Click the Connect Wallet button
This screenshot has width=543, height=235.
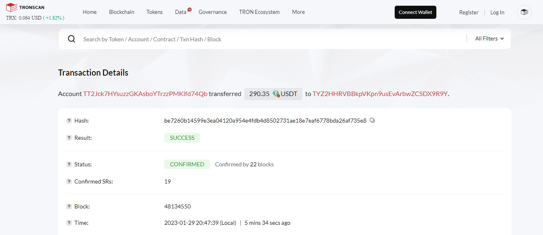point(416,12)
